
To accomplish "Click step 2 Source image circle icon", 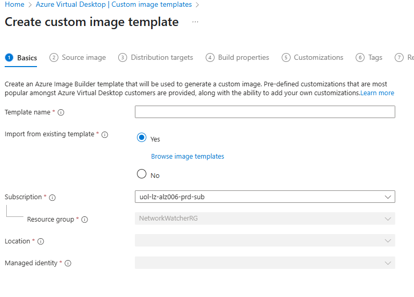I will 54,58.
